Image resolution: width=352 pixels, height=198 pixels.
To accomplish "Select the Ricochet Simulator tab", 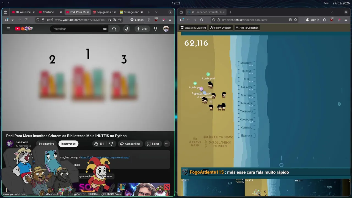I will tap(206, 12).
